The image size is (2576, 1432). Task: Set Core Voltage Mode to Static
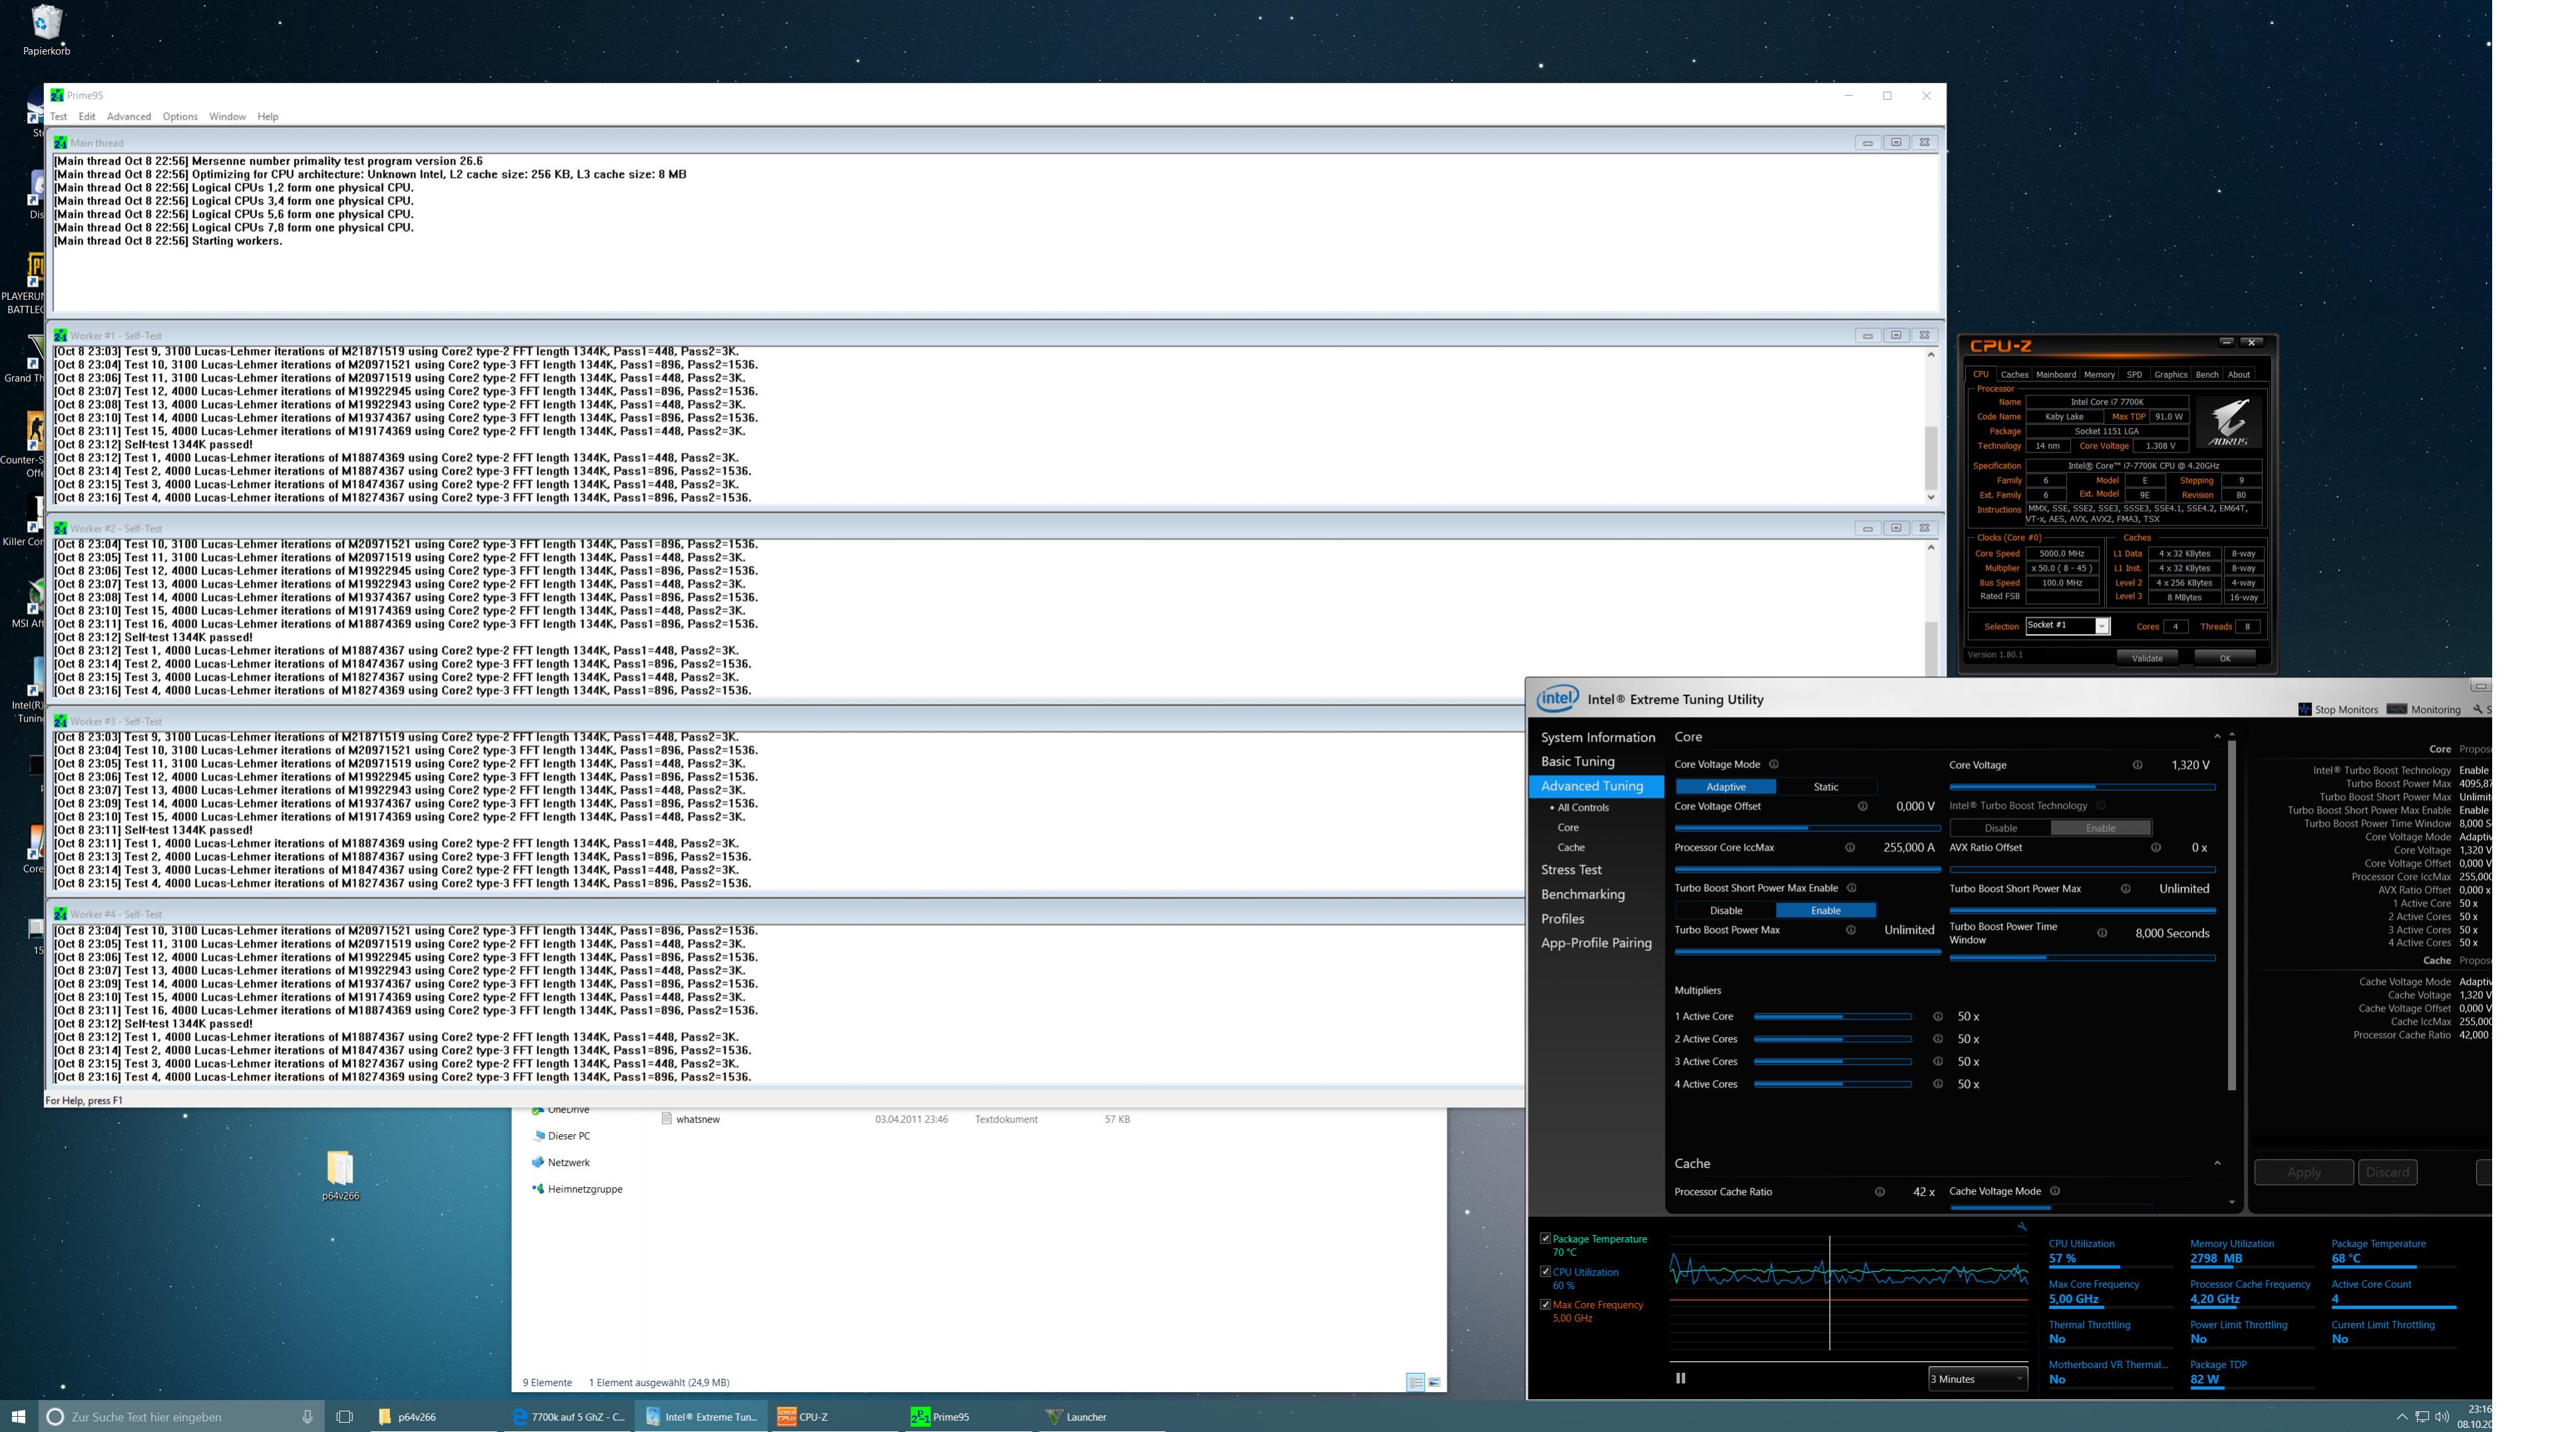[x=1825, y=786]
